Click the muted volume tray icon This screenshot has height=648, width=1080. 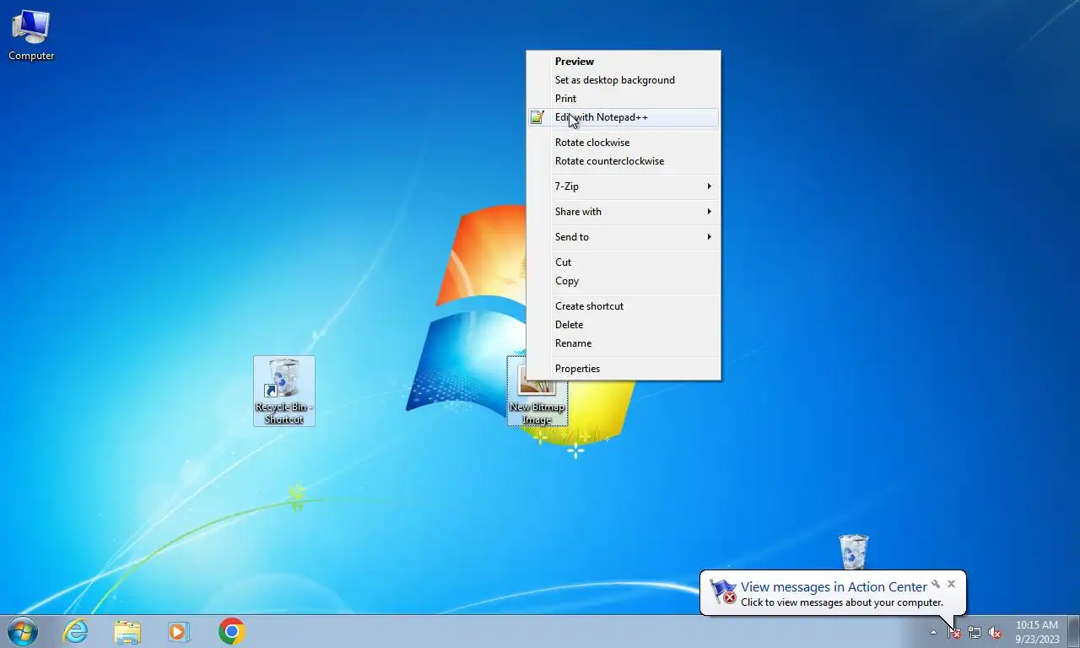click(995, 632)
